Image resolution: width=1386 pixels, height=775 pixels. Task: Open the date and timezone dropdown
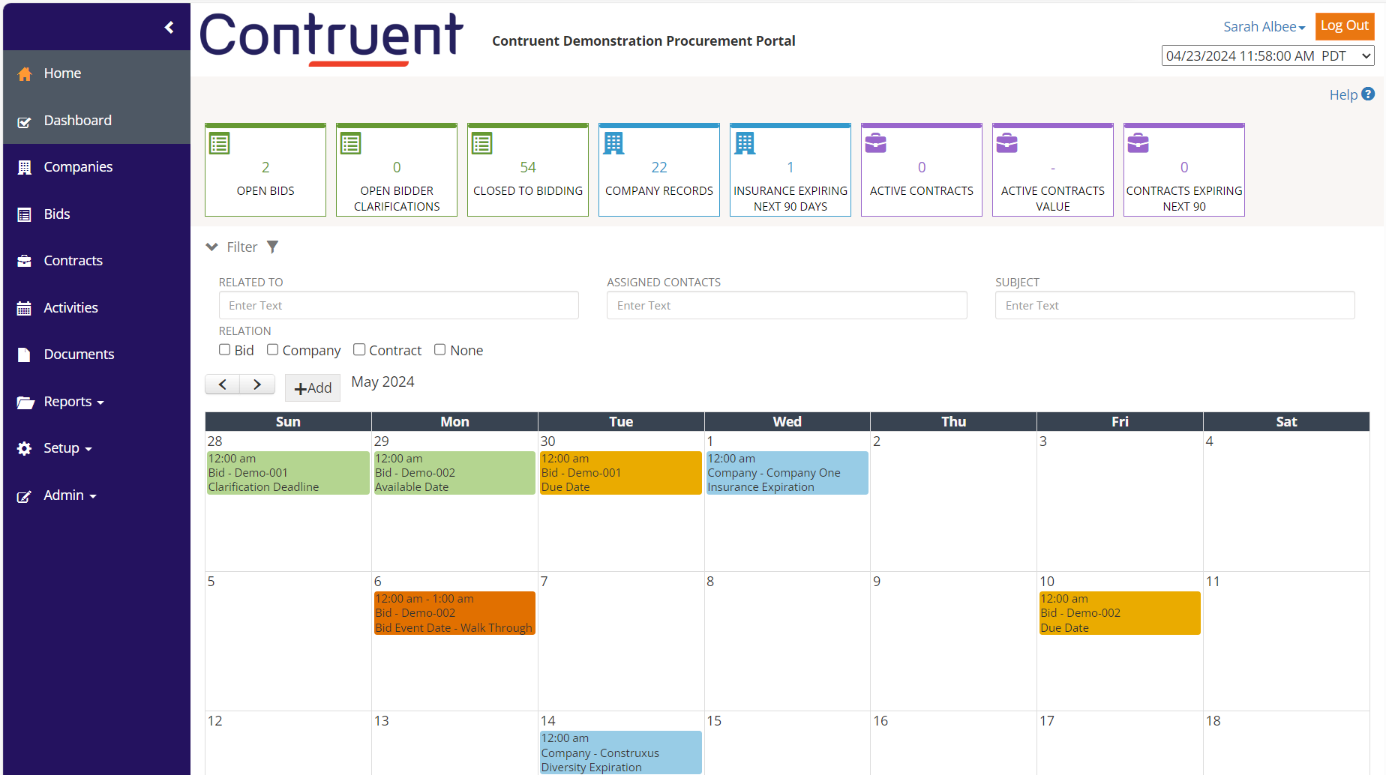[x=1267, y=56]
